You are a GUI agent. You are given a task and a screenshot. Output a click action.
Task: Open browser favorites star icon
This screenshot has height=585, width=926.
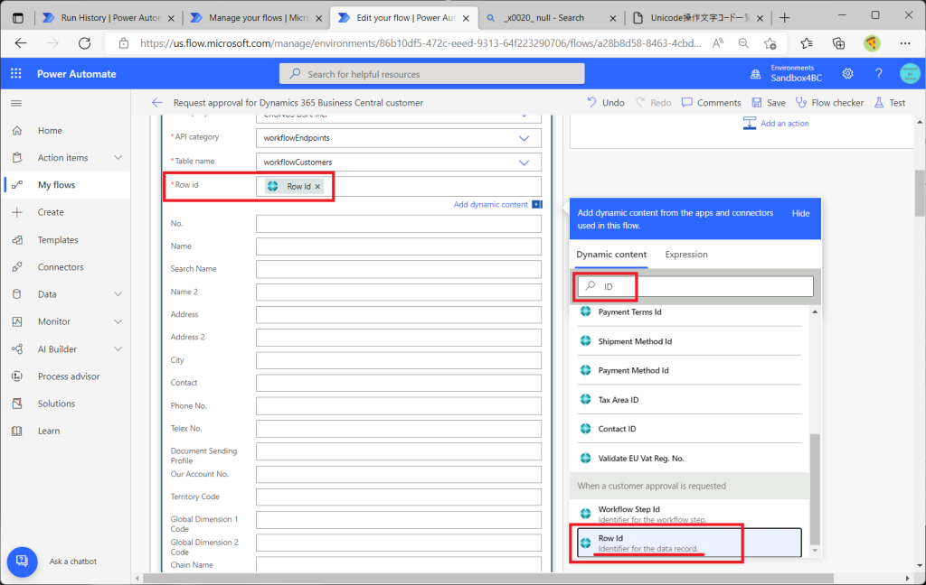coord(807,43)
